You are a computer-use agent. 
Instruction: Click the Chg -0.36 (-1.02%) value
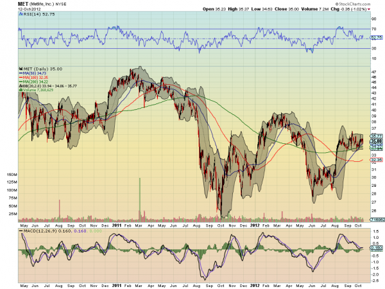[348, 9]
